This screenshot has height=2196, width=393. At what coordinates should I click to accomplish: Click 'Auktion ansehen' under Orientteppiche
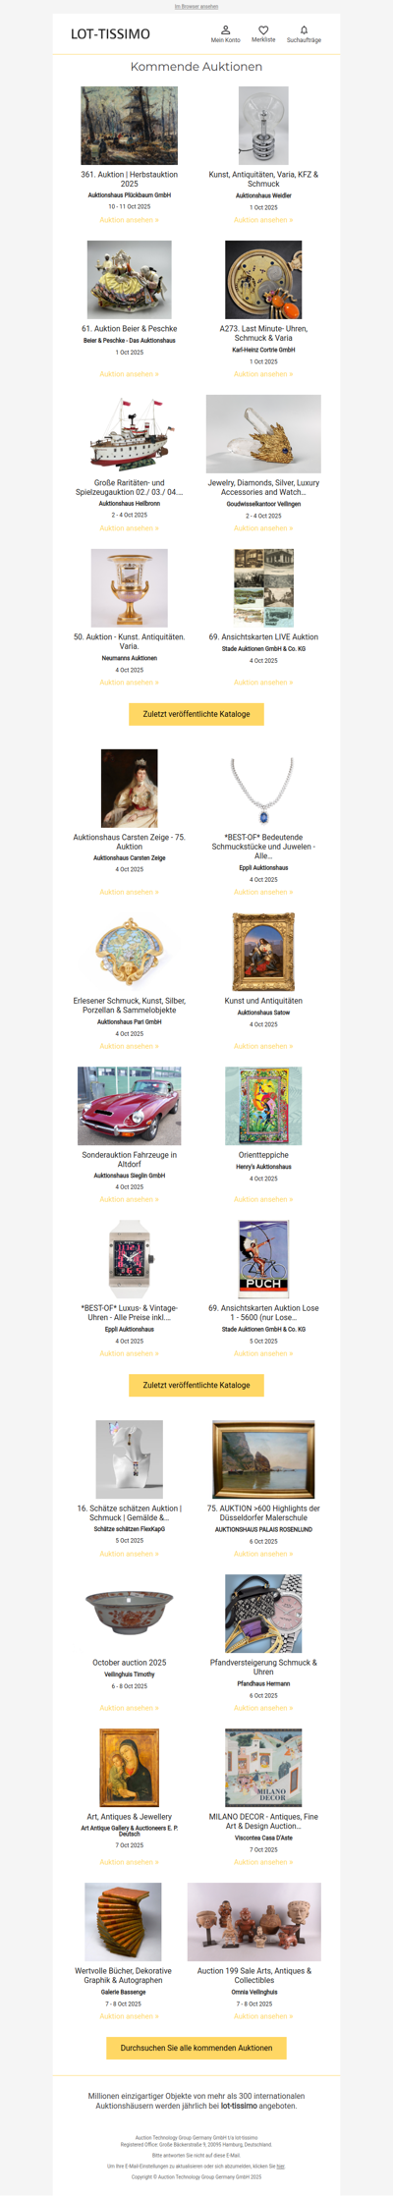click(x=263, y=1199)
